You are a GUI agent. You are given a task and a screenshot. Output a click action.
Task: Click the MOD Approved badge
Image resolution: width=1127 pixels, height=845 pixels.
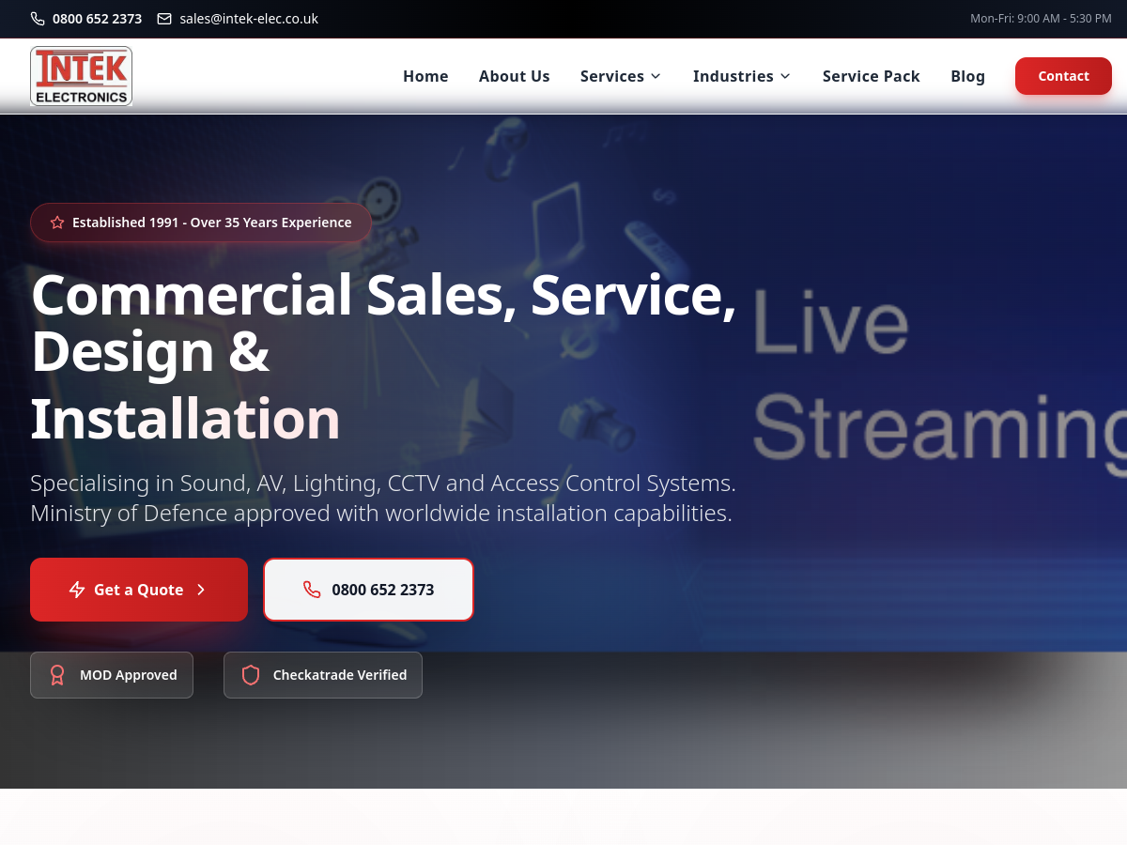pyautogui.click(x=112, y=675)
